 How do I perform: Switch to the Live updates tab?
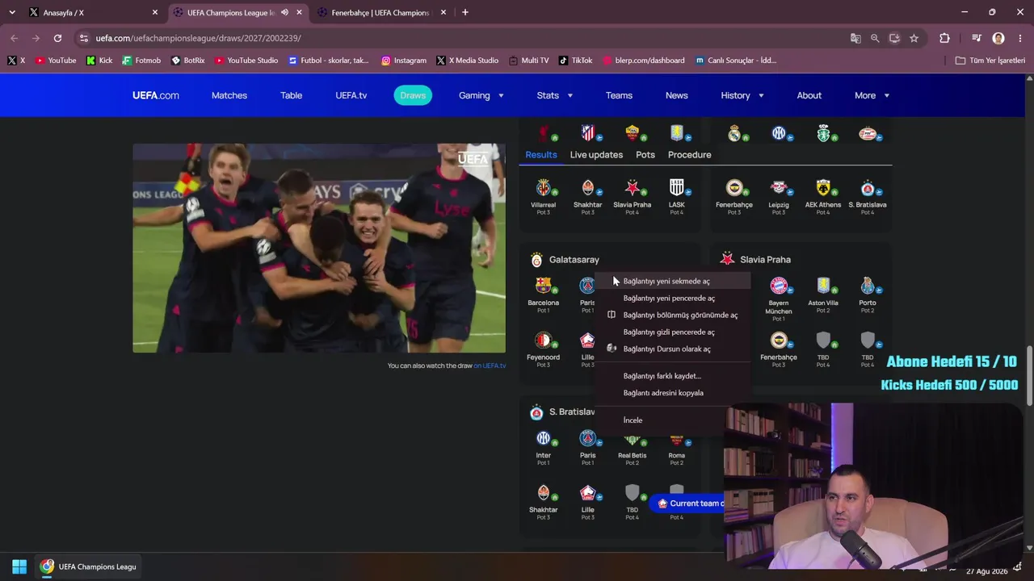(596, 155)
